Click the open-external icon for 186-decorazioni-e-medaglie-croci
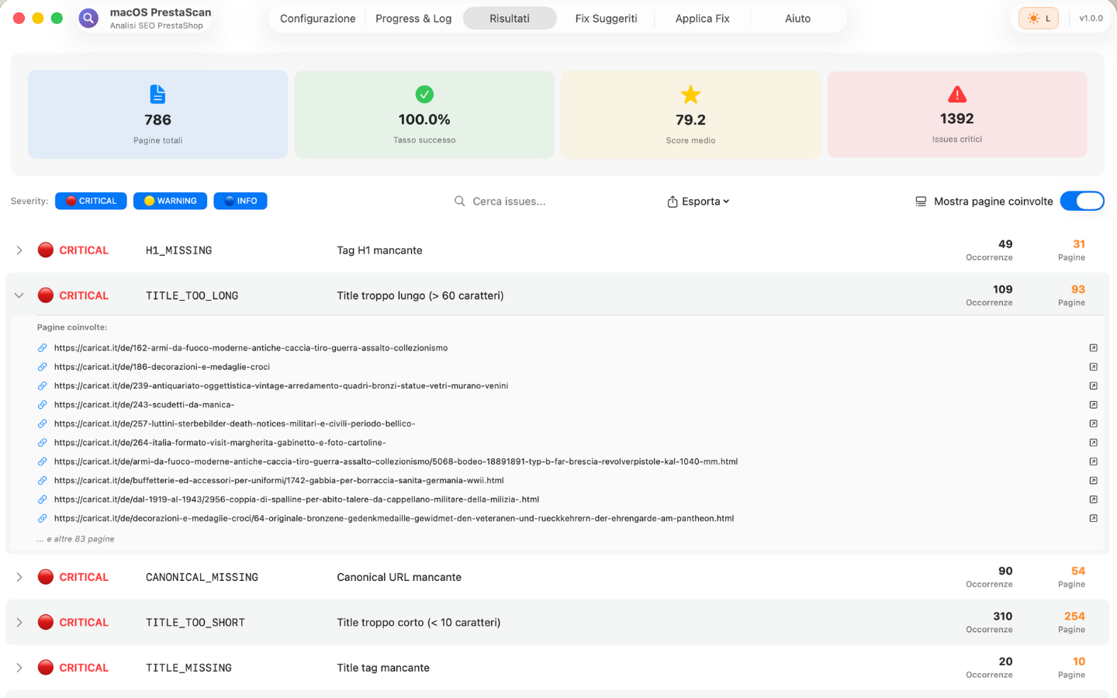 click(x=1093, y=367)
